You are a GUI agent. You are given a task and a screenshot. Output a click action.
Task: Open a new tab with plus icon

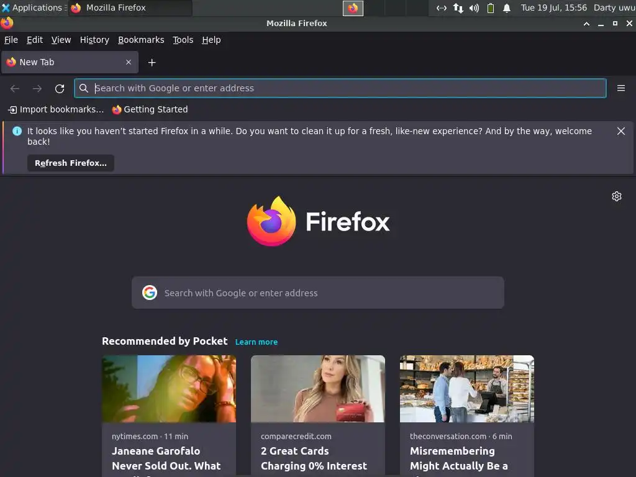152,63
